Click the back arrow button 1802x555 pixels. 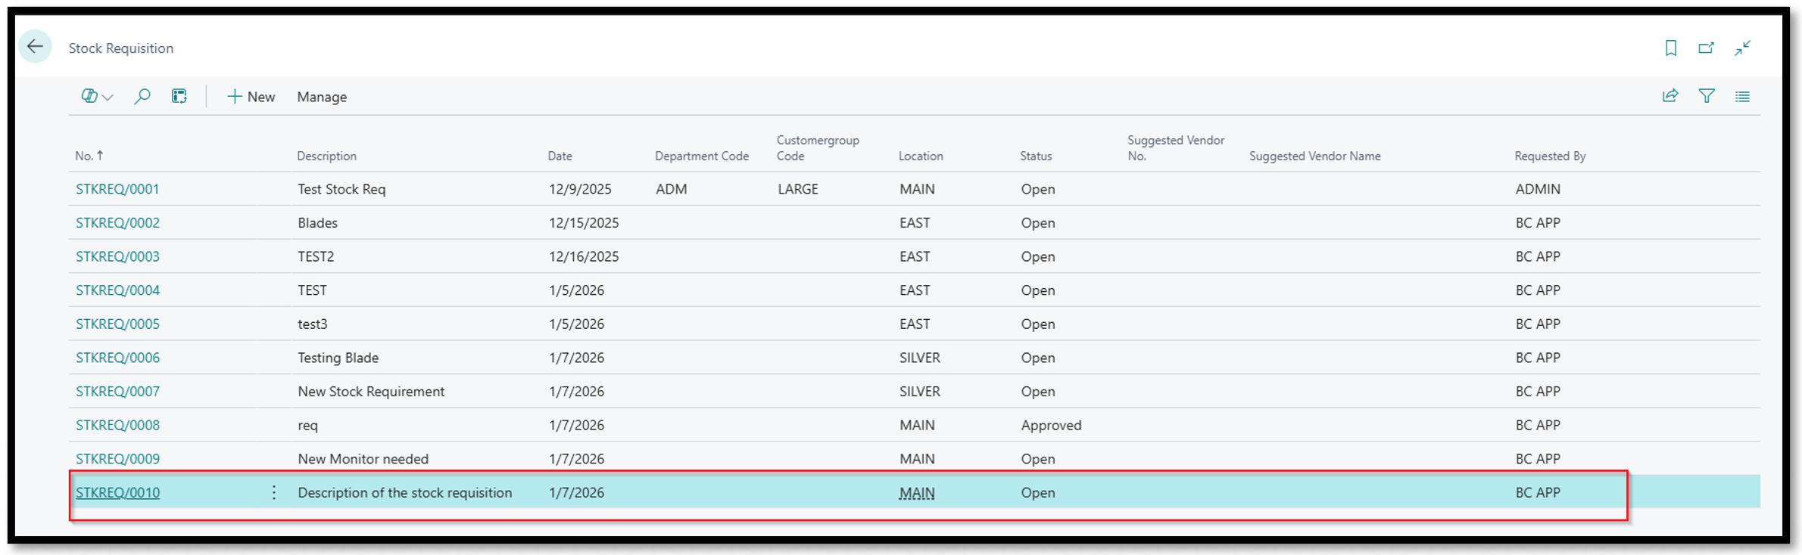(35, 47)
